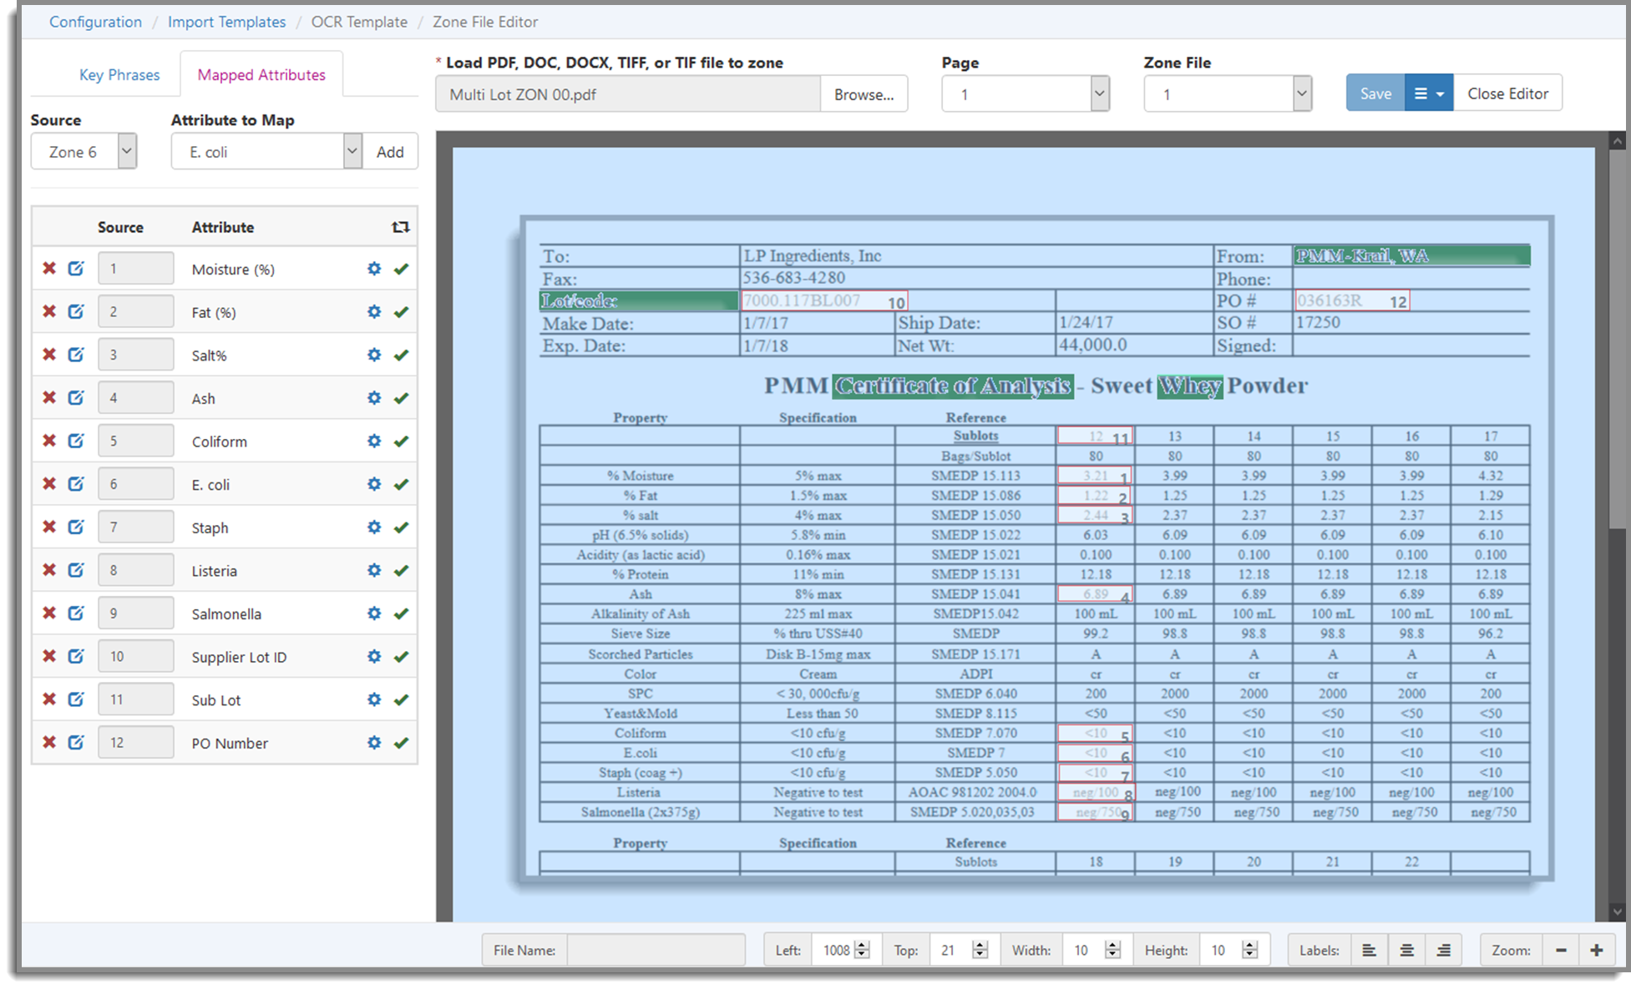1631x989 pixels.
Task: Open settings gear for Ash
Action: tap(374, 398)
